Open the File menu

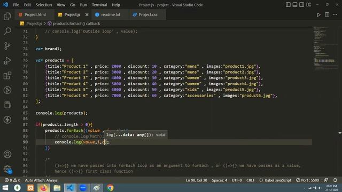[x=16, y=5]
